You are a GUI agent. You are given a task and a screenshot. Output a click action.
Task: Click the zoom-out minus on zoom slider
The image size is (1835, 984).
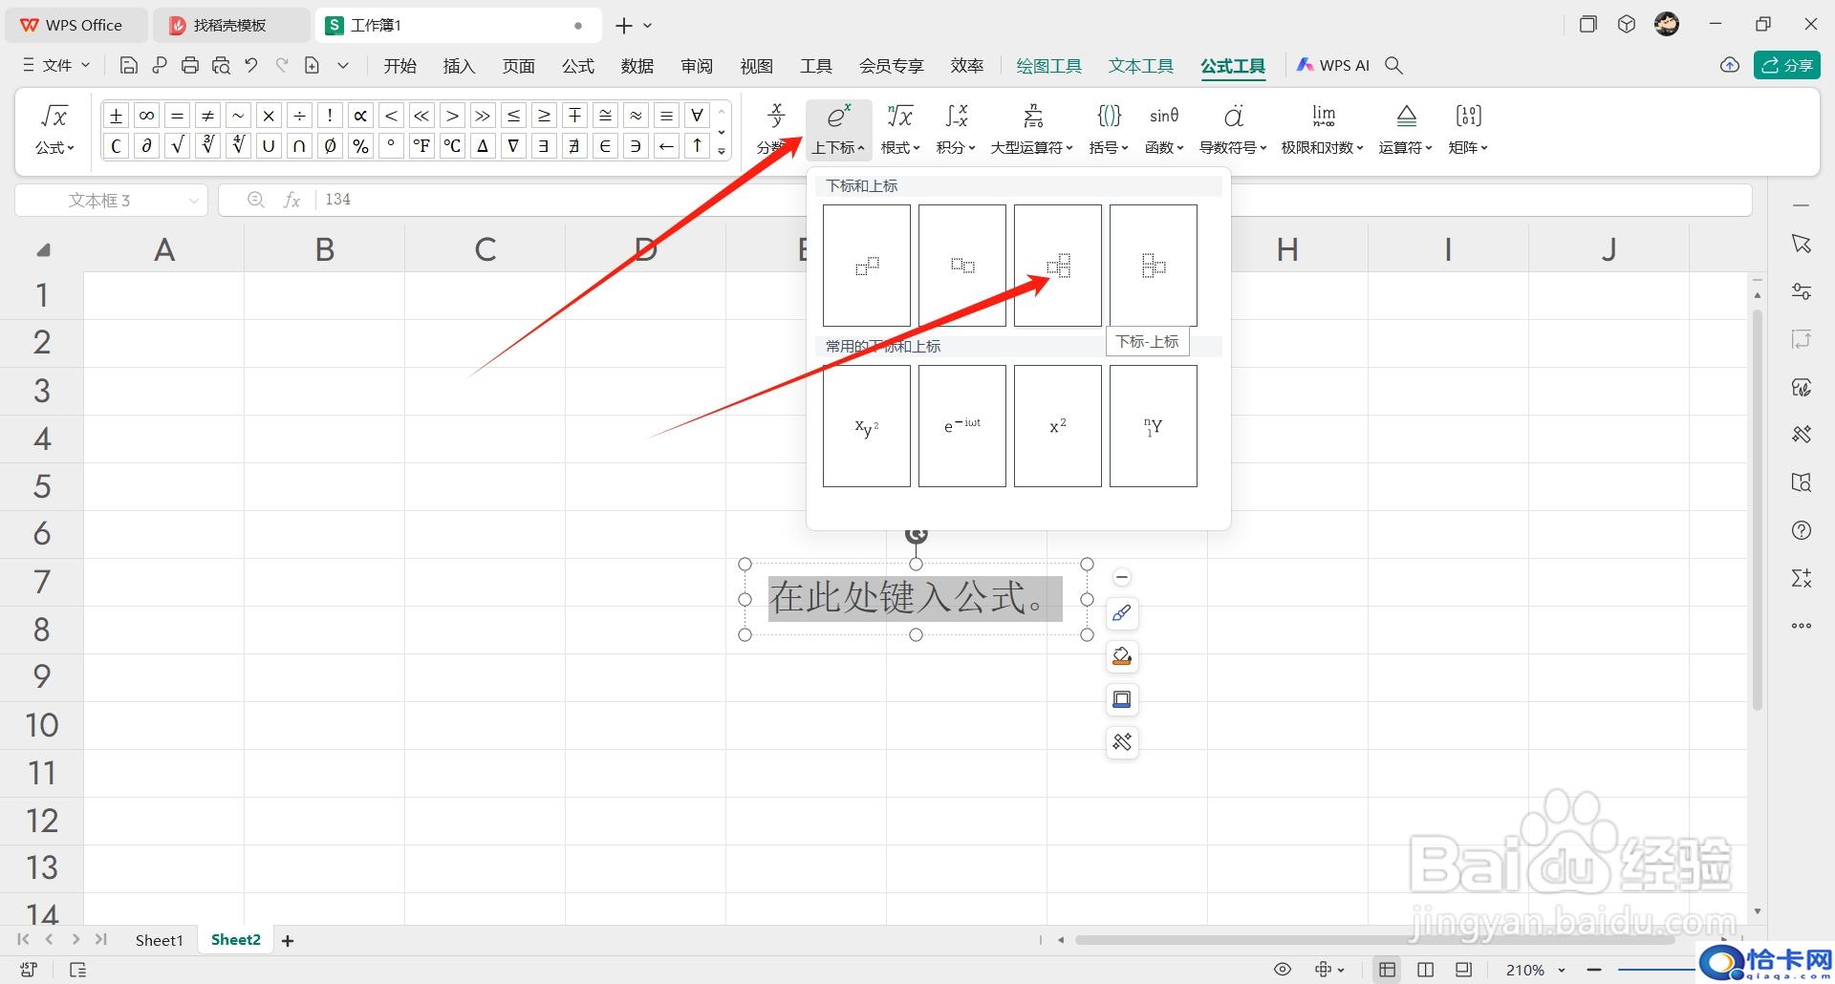coord(1593,970)
